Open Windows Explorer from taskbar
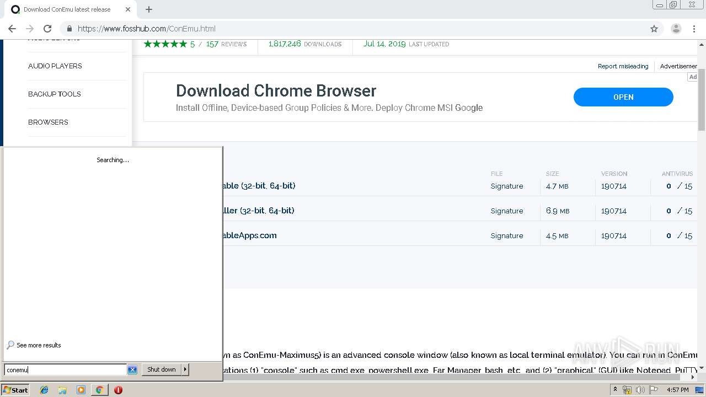706x397 pixels. 62,390
